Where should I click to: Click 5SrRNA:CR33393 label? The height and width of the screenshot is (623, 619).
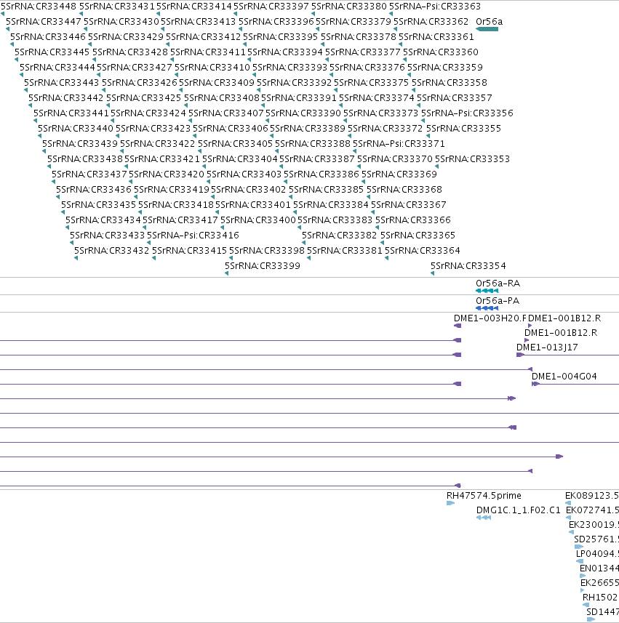tap(289, 67)
